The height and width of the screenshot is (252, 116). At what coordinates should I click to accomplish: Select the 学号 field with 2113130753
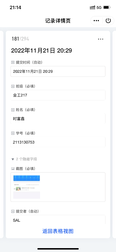[x=58, y=142]
